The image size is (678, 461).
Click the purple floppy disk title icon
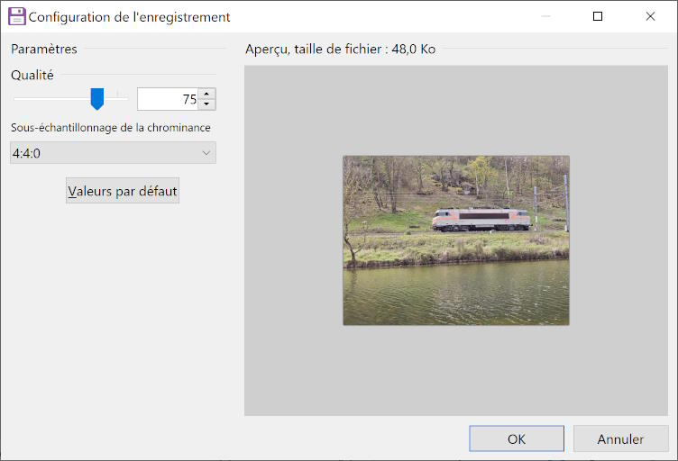point(17,16)
